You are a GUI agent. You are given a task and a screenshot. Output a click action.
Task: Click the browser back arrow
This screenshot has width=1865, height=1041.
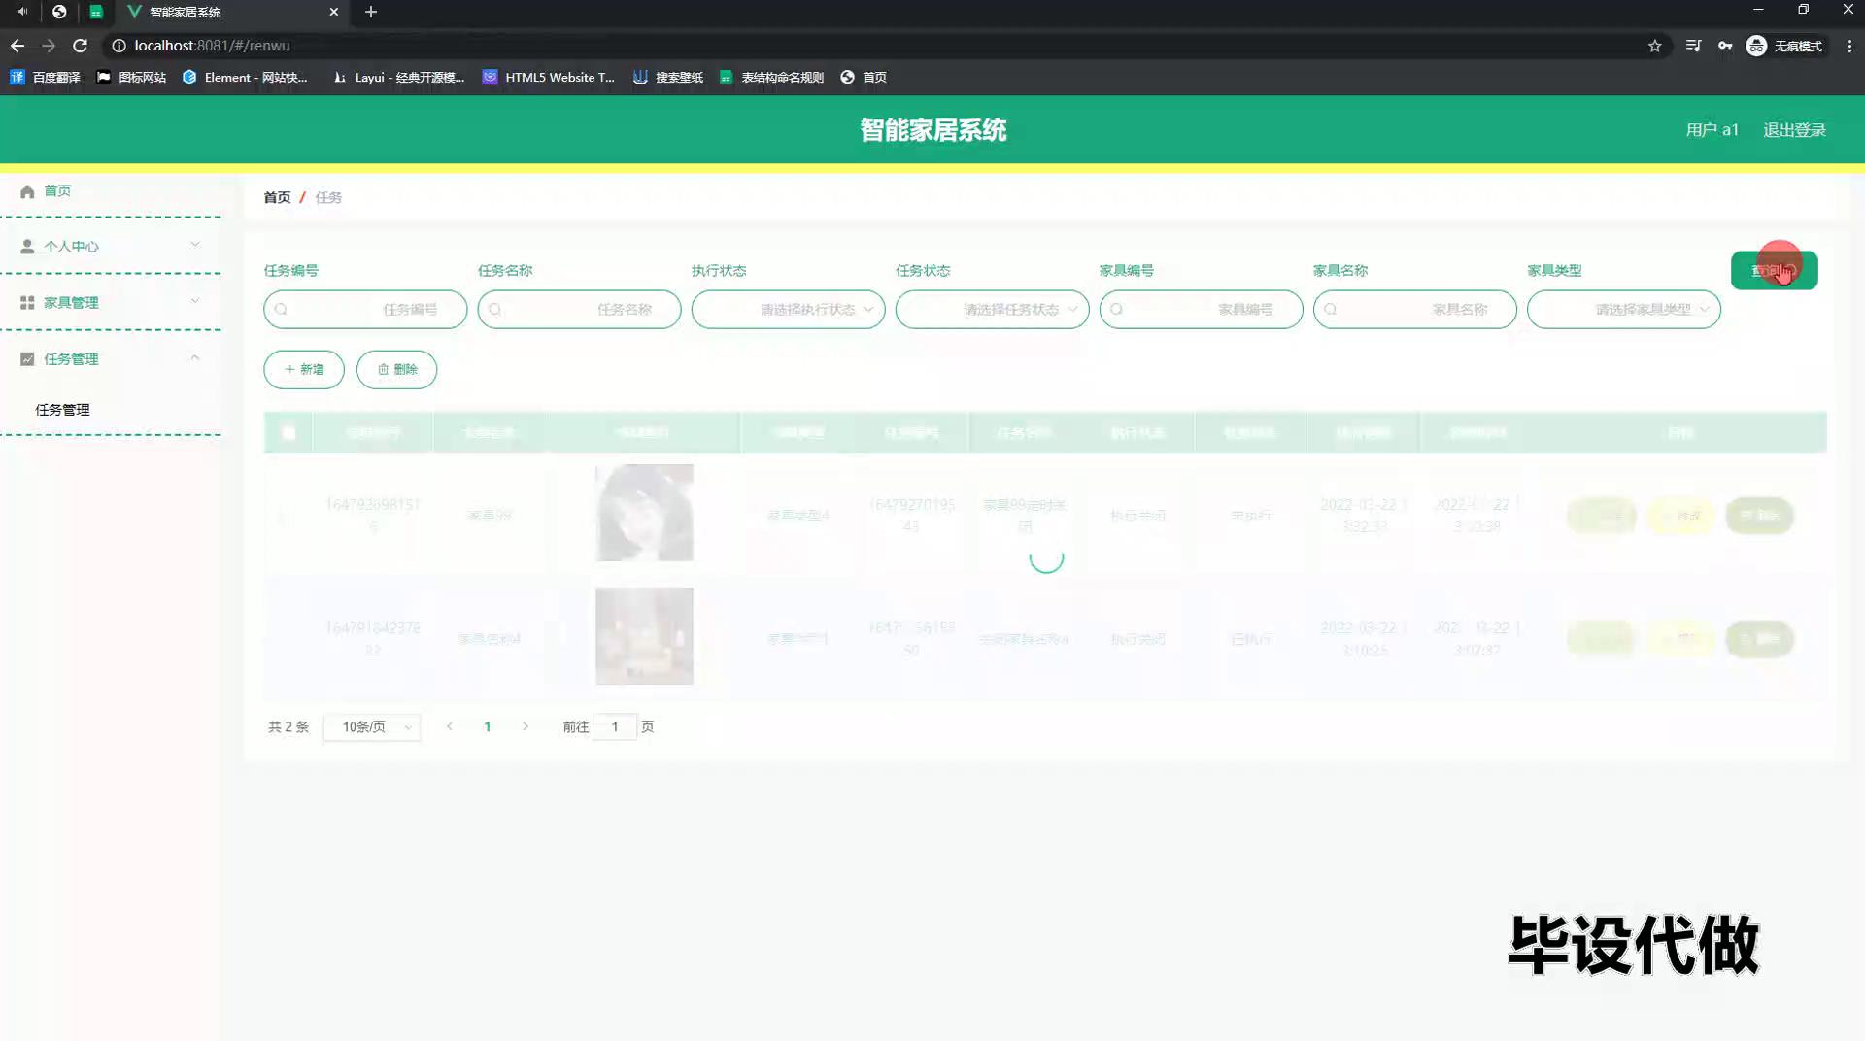pos(17,46)
